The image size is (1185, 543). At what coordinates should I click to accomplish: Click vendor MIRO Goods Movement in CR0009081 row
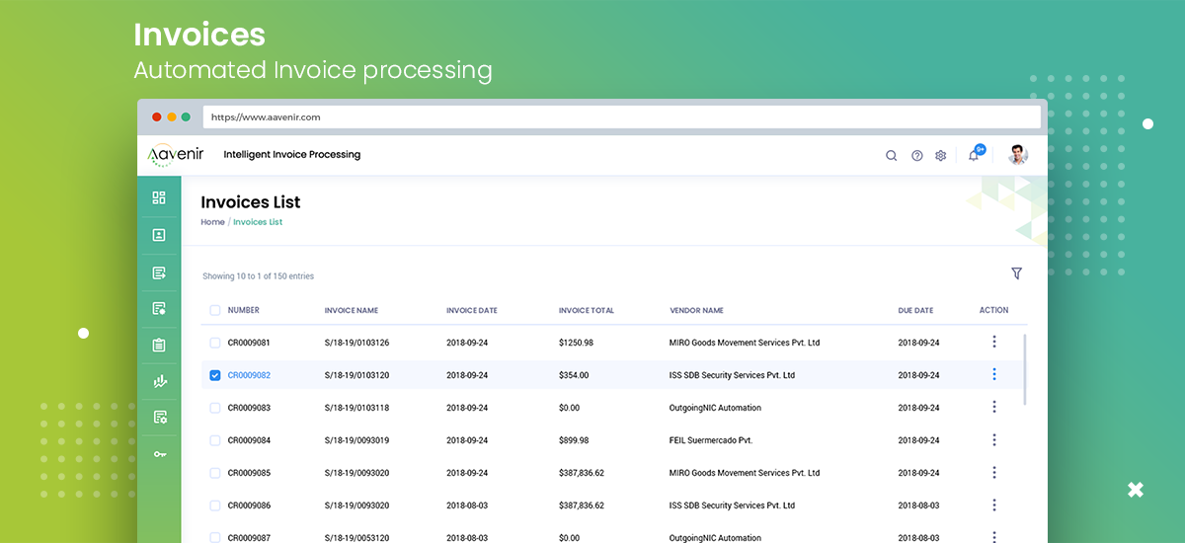coord(745,343)
